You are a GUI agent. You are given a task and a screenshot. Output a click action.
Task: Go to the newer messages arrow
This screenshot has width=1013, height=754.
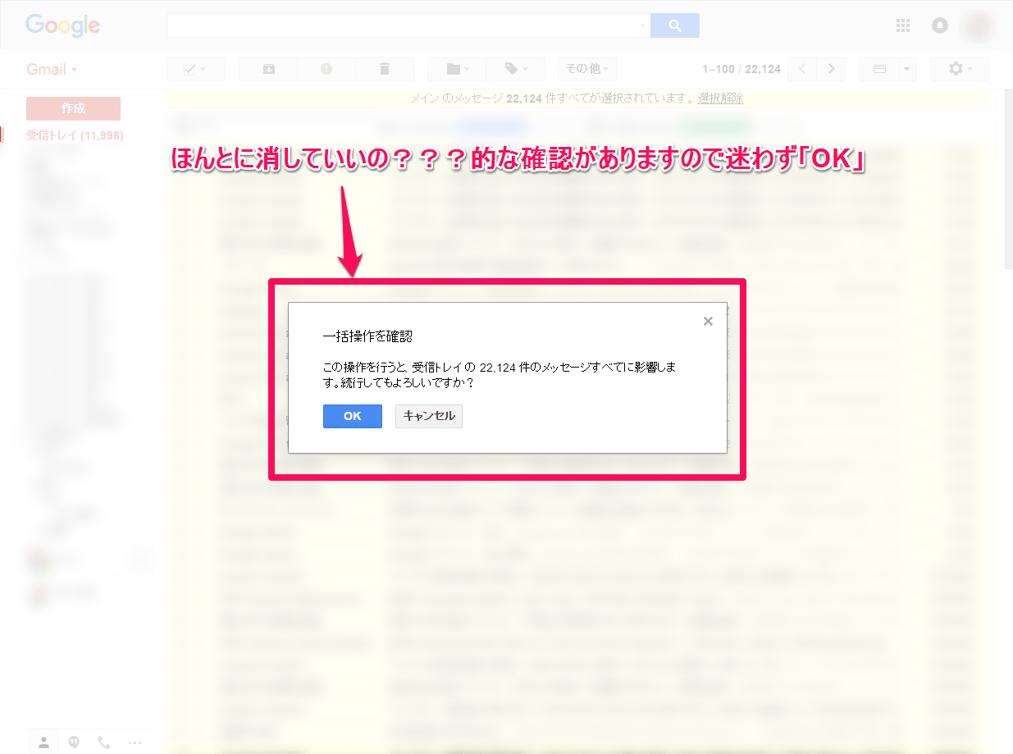click(x=802, y=69)
